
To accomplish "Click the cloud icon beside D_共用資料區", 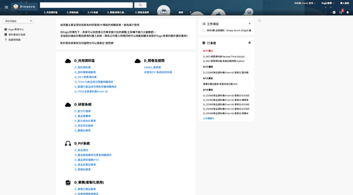I will pos(68,61).
